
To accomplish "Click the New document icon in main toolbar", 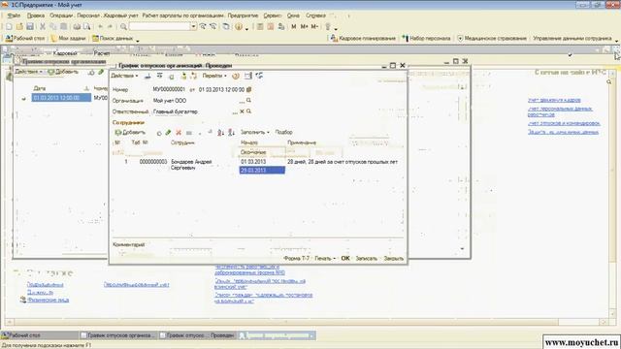I will [x=9, y=26].
